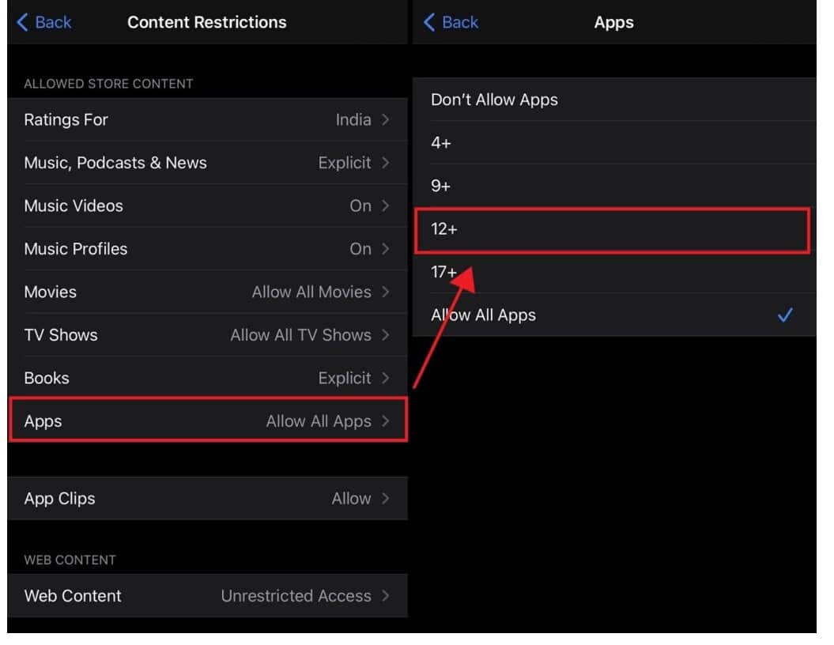834x645 pixels.
Task: Tap the checkmark next to Allow All Apps
Action: click(x=786, y=315)
